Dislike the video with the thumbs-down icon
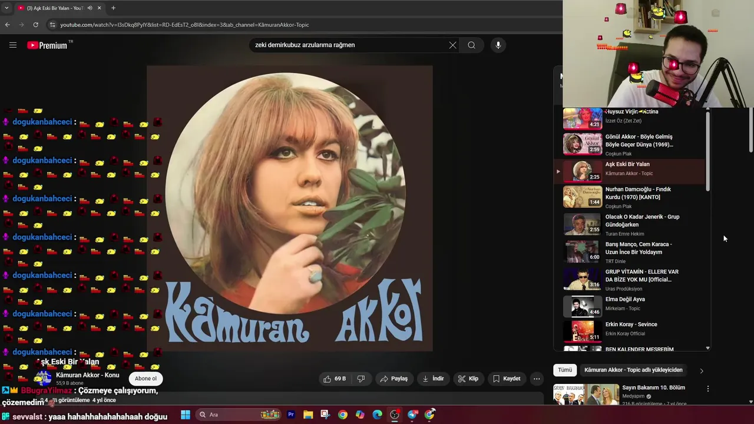 [361, 379]
